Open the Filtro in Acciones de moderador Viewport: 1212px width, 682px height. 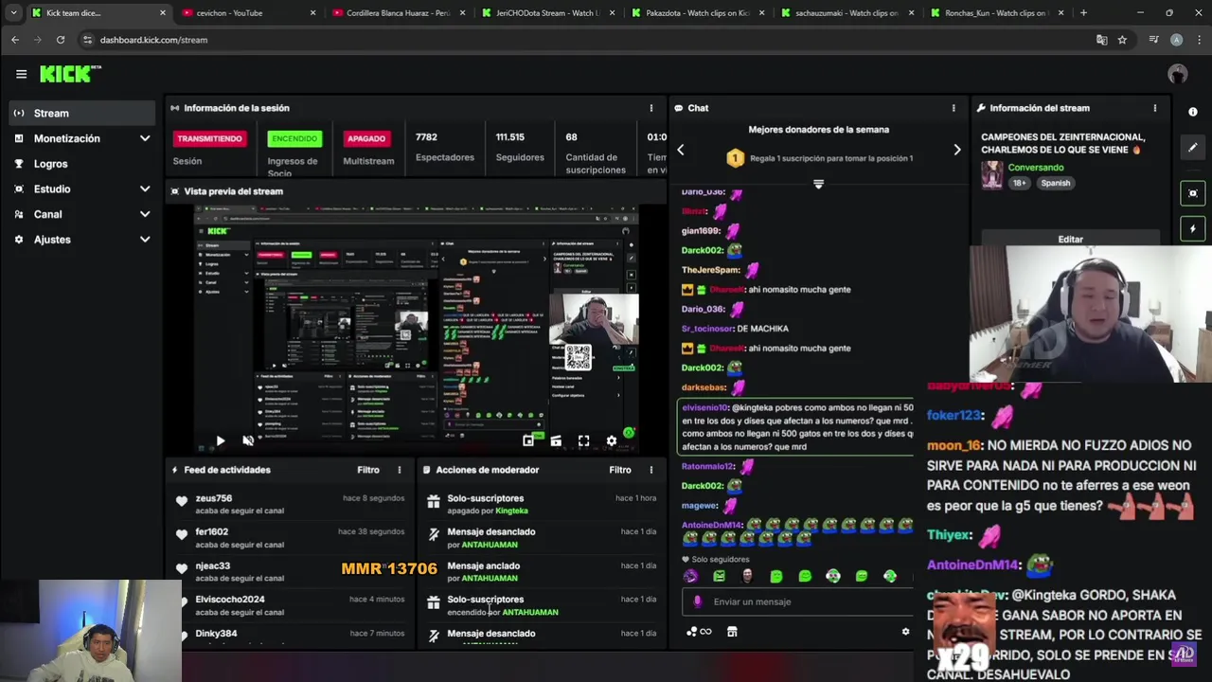pos(620,470)
